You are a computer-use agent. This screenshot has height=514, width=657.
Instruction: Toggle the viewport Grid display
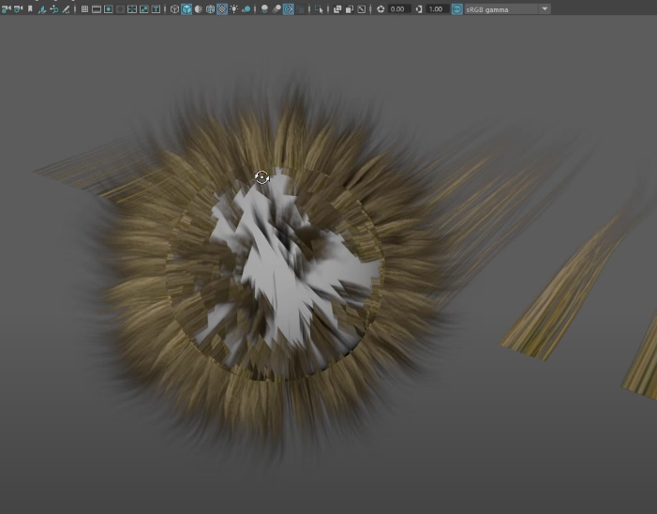coord(84,8)
